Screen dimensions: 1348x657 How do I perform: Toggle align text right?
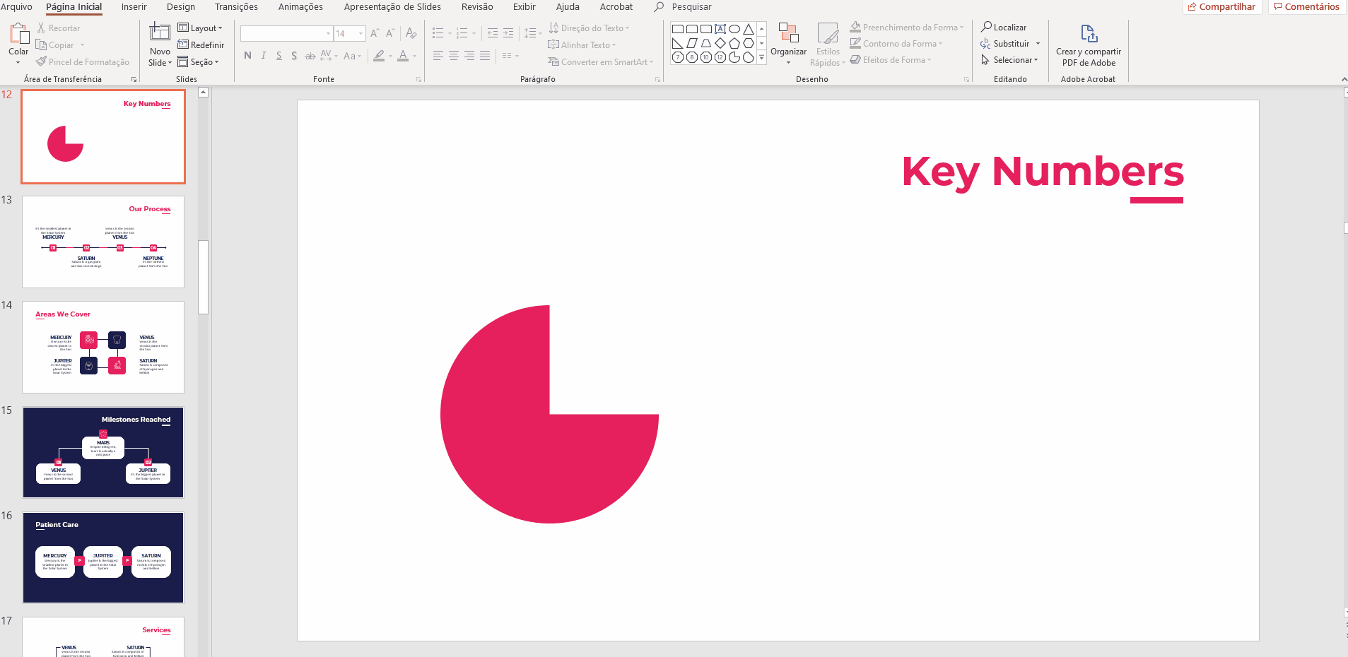pyautogui.click(x=469, y=56)
